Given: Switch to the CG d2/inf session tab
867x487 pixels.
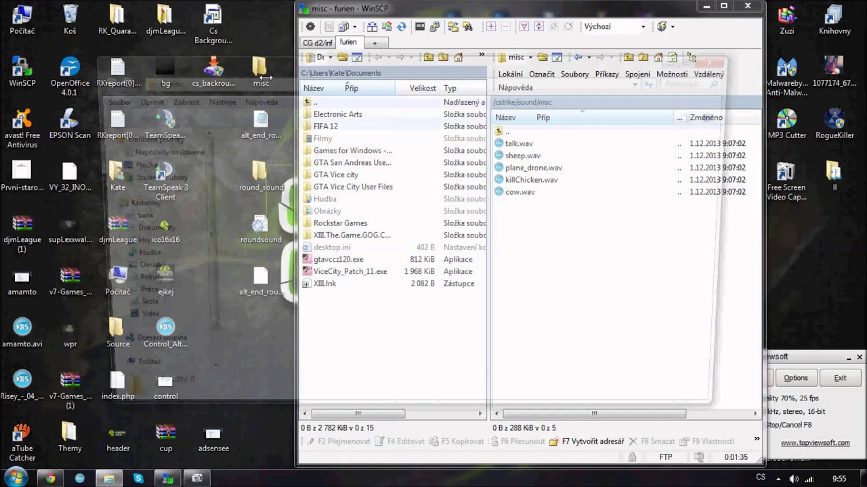Looking at the screenshot, I should (318, 43).
